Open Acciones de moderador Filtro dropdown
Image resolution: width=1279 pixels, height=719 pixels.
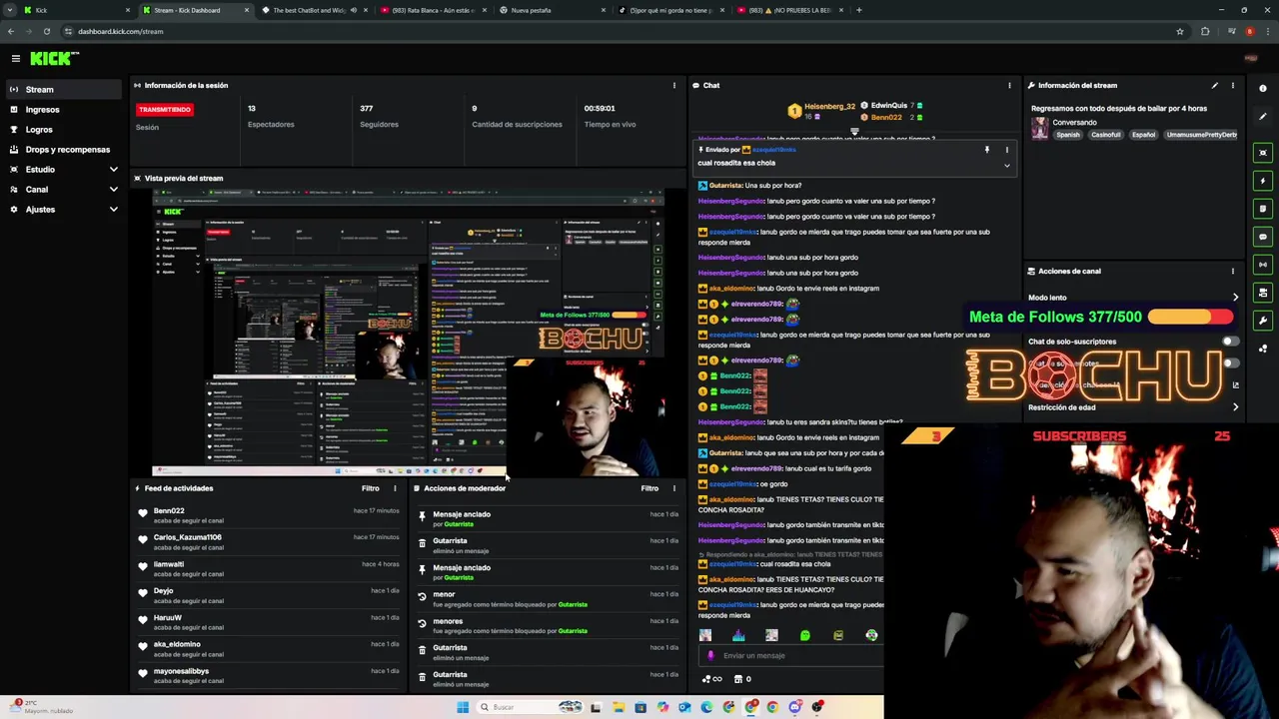(649, 488)
